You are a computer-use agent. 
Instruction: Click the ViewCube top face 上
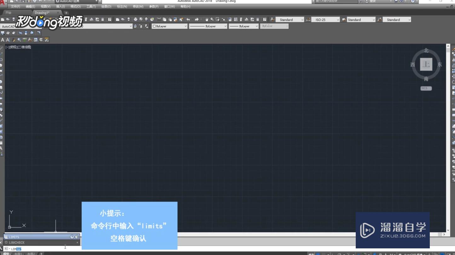click(x=426, y=65)
